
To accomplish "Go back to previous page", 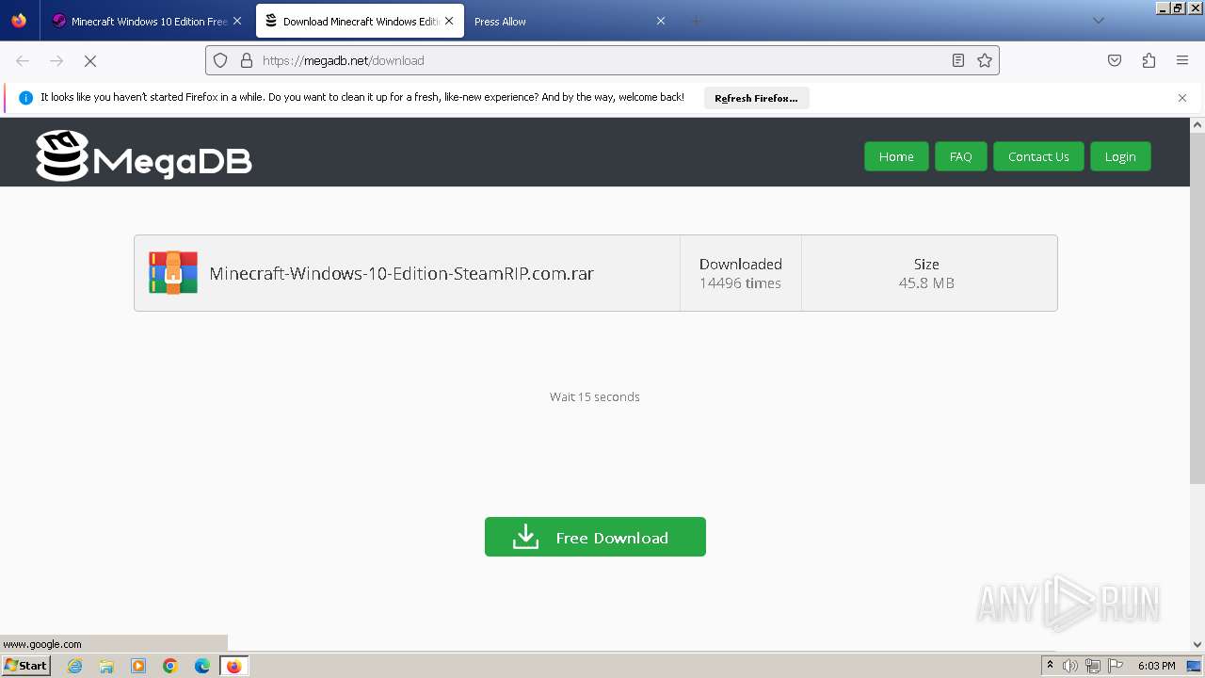I will [x=23, y=60].
